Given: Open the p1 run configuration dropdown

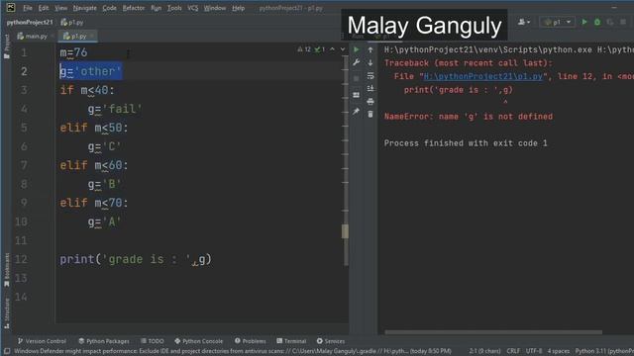Looking at the screenshot, I should [x=558, y=22].
